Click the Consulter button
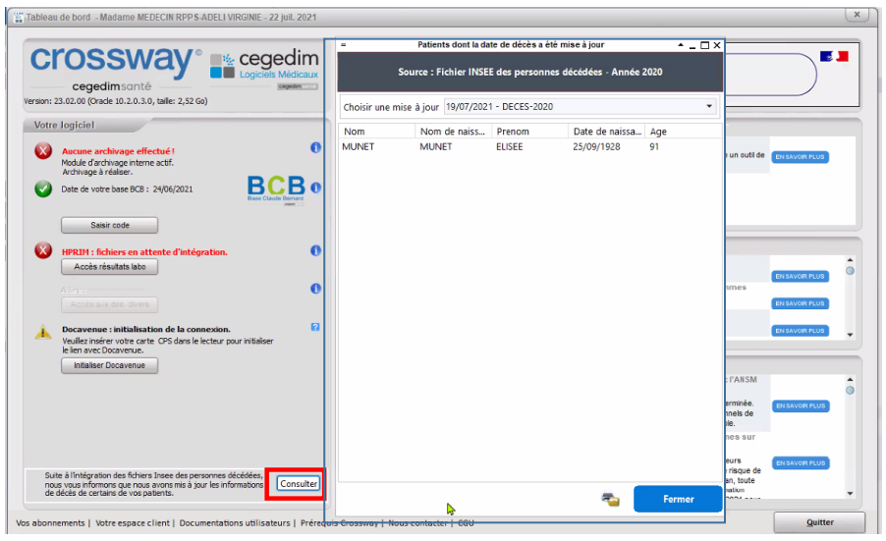The image size is (886, 541). point(298,484)
